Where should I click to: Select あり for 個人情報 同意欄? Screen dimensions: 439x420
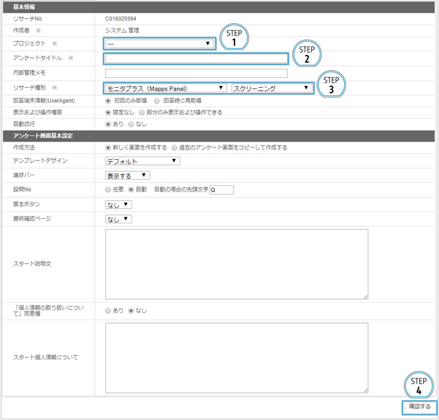108,311
